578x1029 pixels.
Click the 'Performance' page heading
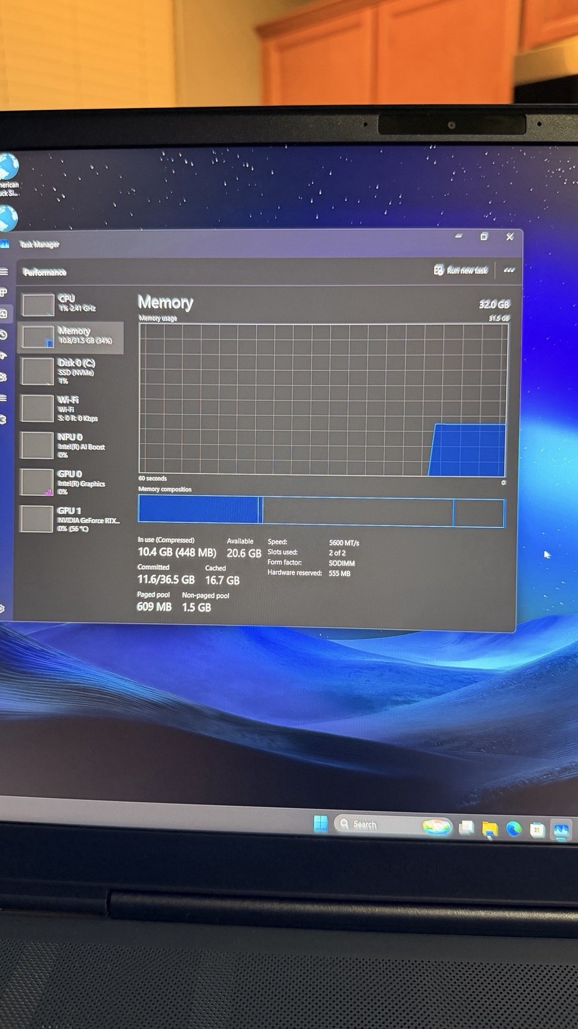click(45, 272)
